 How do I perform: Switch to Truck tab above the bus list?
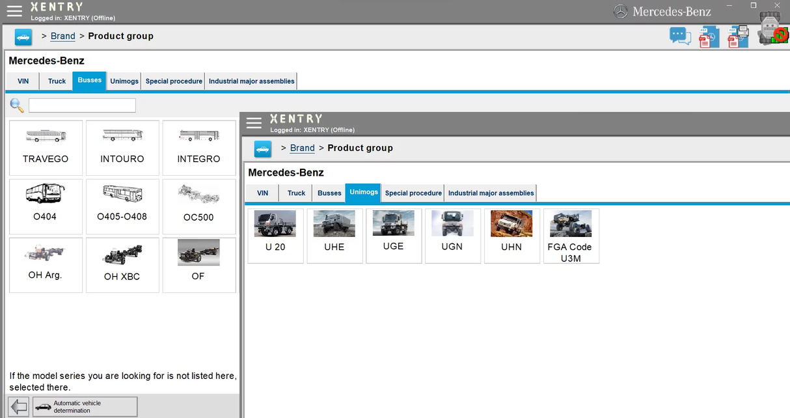pos(57,81)
